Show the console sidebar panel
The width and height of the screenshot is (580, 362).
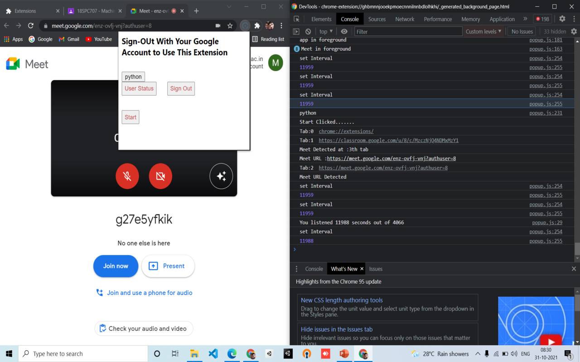[x=296, y=32]
